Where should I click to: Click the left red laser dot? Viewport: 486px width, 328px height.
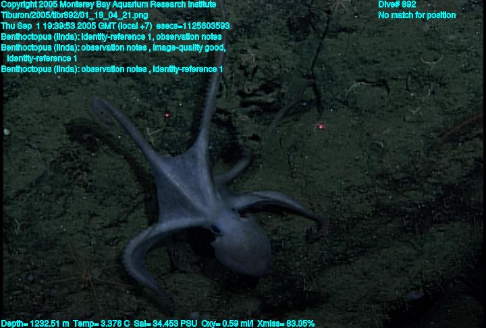coord(167,115)
